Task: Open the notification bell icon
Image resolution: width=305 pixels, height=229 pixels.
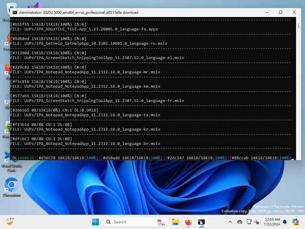Action: pos(285,222)
